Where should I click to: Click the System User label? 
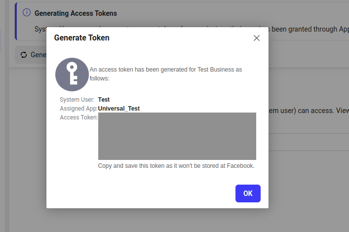tap(77, 100)
